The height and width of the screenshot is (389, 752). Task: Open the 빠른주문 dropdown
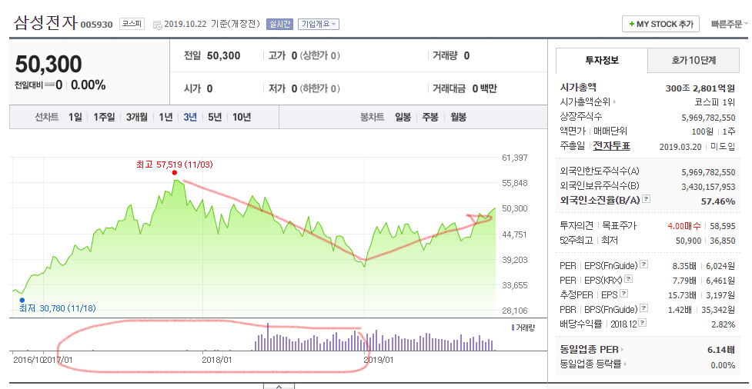click(730, 24)
